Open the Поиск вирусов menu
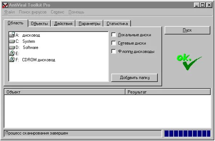Viewport: 215px width, 141px height. (33, 12)
